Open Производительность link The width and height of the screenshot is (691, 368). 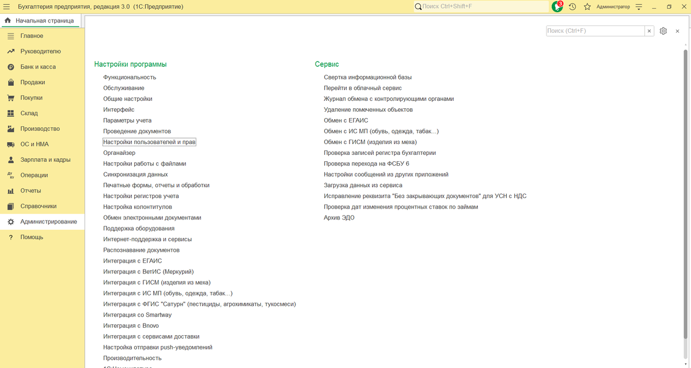click(132, 358)
